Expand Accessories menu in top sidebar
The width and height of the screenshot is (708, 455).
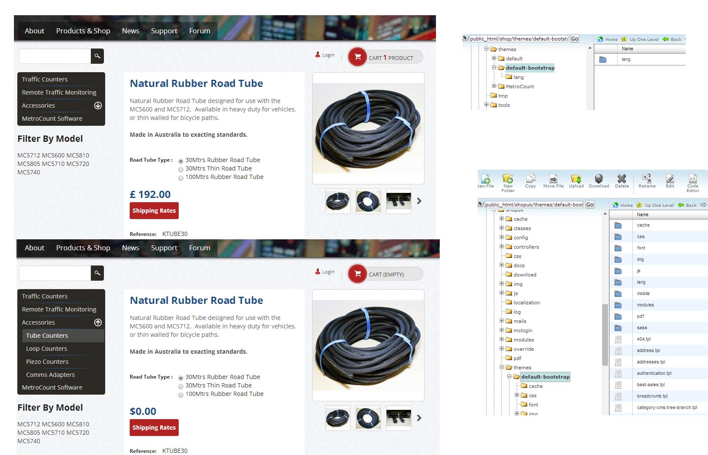pos(98,106)
